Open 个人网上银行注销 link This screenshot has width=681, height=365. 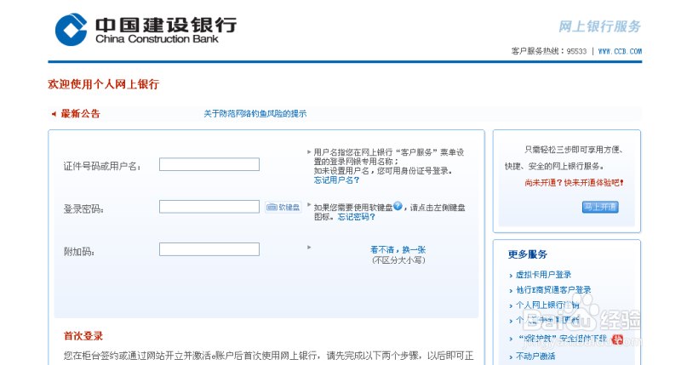[x=547, y=305]
